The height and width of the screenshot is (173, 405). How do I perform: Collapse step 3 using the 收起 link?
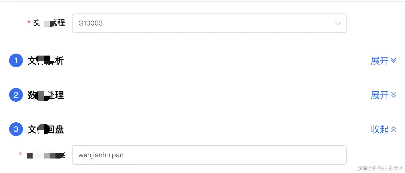coord(380,129)
